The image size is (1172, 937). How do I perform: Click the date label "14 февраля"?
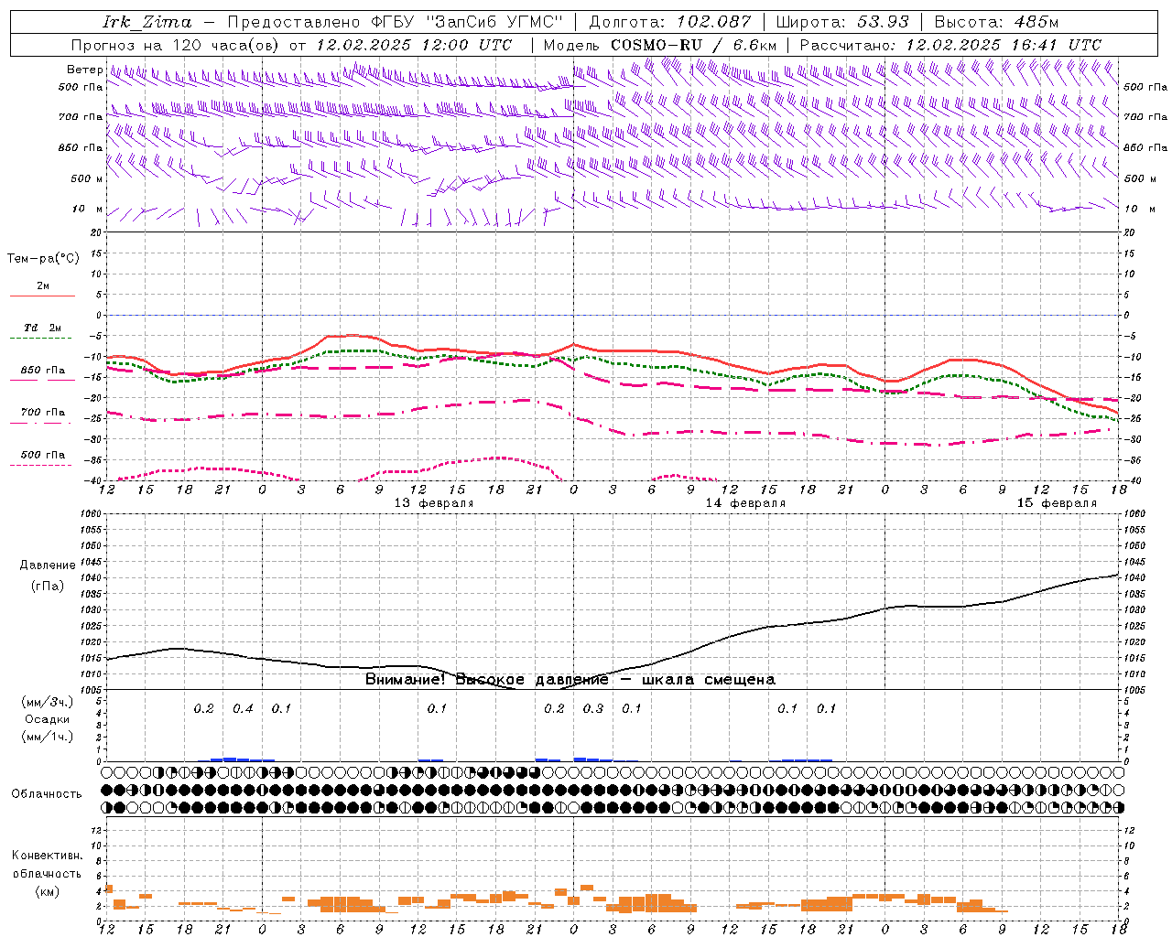click(x=745, y=503)
